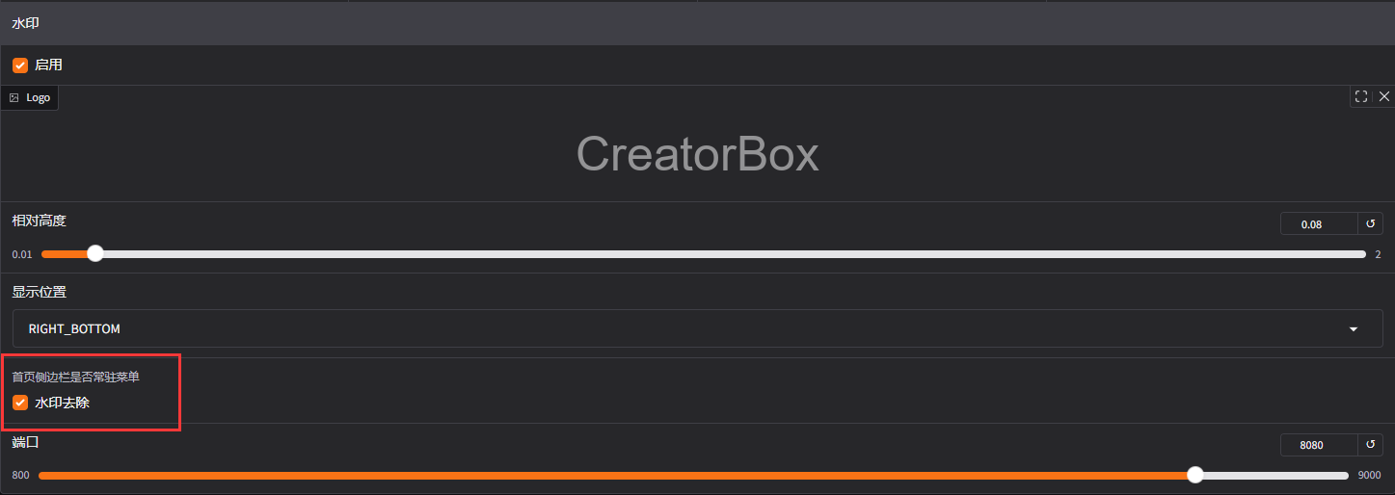Focus the 端口 number field showing 8080
This screenshot has width=1395, height=495.
coord(1318,445)
